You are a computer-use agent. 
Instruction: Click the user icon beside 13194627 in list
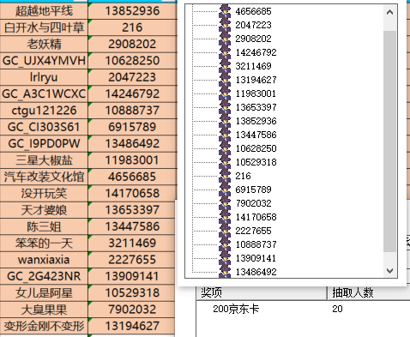(225, 80)
